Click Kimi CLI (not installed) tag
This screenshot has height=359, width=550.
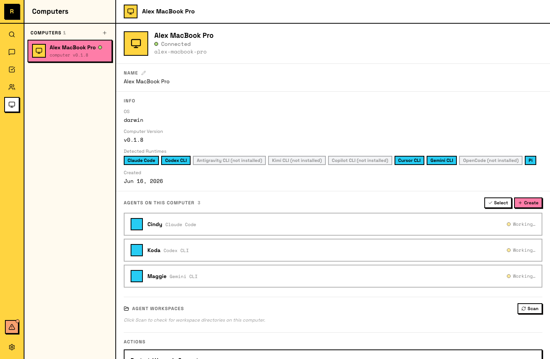point(297,160)
